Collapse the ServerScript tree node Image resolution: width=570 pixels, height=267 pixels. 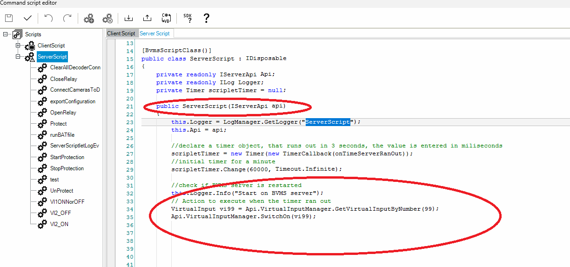(18, 57)
